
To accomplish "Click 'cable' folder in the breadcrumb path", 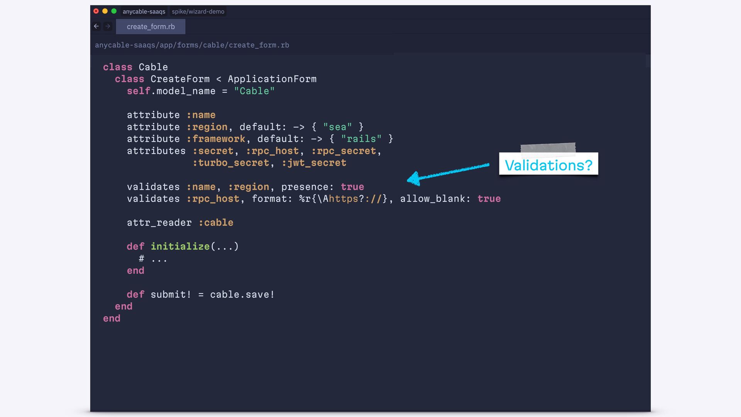I will [213, 45].
